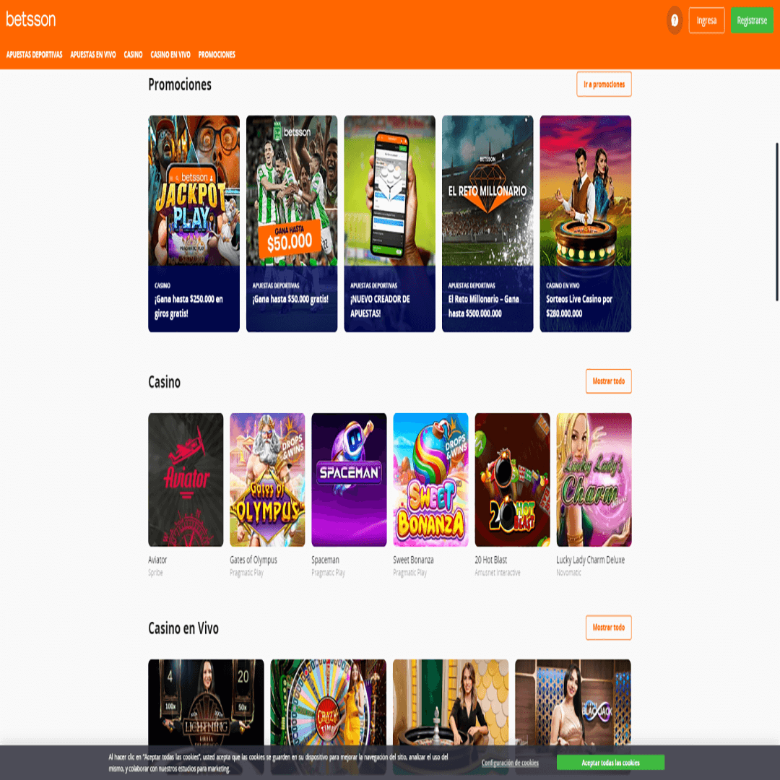Launch the 20 Hot Blast game tile
This screenshot has width=780, height=780.
click(x=512, y=480)
